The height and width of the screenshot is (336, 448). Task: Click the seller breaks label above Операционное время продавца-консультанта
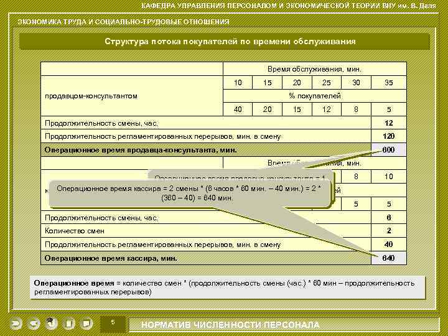[162, 136]
